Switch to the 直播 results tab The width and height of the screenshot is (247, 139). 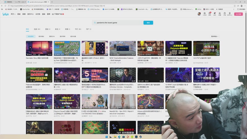point(67,29)
